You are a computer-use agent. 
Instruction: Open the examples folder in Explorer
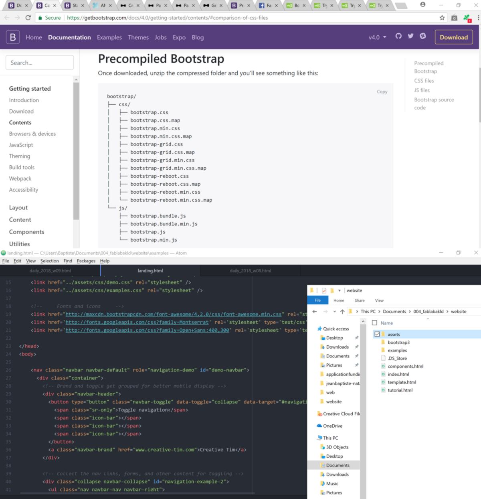397,350
